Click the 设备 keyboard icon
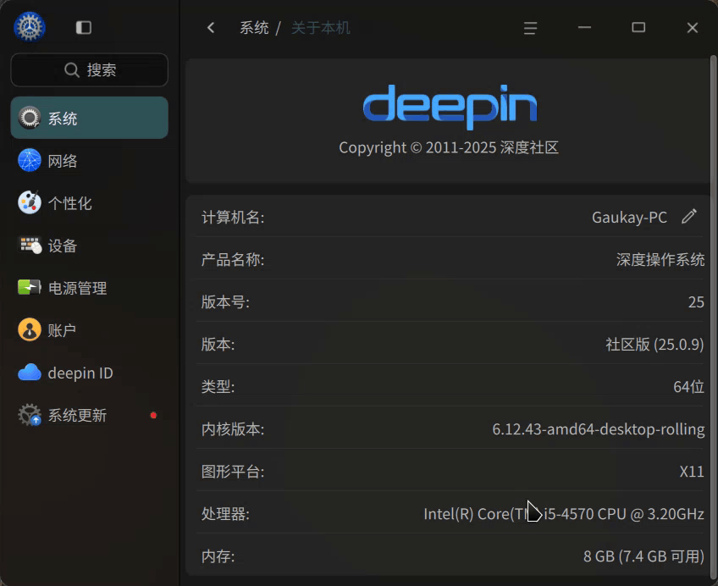 point(30,245)
